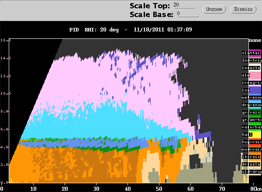This screenshot has width=262, height=192.
Task: Click the 50 range axis label
Action: click(x=159, y=189)
